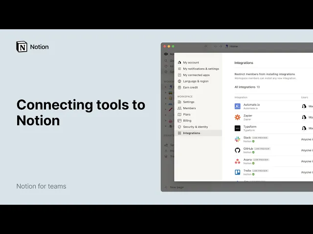Click New page at sidebar bottom
Viewport: 313px width, 234px height.
174,187
